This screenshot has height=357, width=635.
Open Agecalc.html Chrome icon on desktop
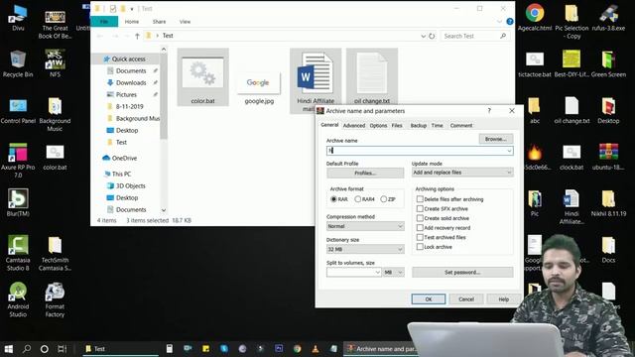pyautogui.click(x=535, y=18)
